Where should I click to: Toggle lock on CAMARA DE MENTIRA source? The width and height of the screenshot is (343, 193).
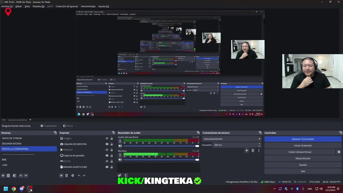111,144
